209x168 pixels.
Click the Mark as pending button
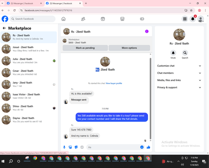(85, 48)
